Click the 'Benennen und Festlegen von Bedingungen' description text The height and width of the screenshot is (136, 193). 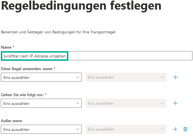[58, 32]
